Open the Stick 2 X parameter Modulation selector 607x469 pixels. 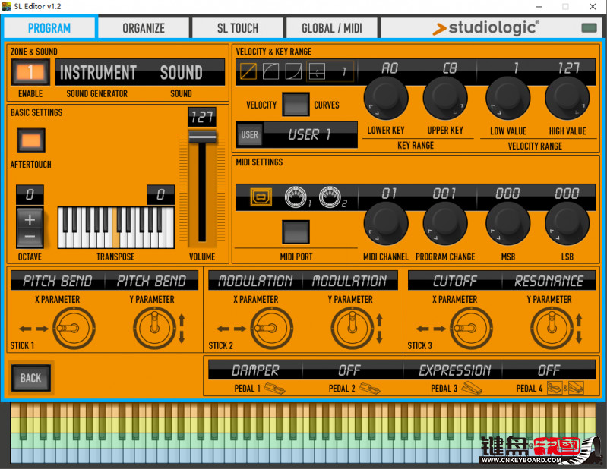tap(255, 281)
